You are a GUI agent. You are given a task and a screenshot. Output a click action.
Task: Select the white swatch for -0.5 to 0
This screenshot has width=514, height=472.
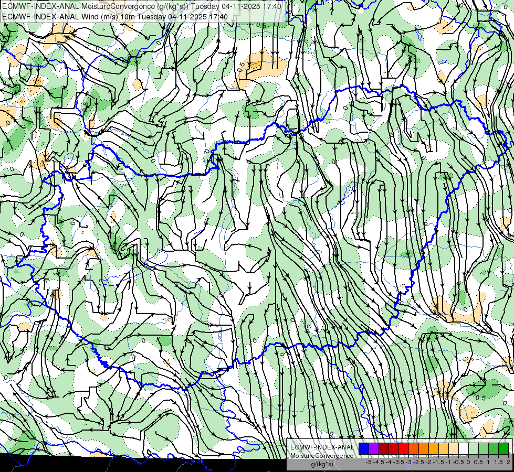point(464,448)
